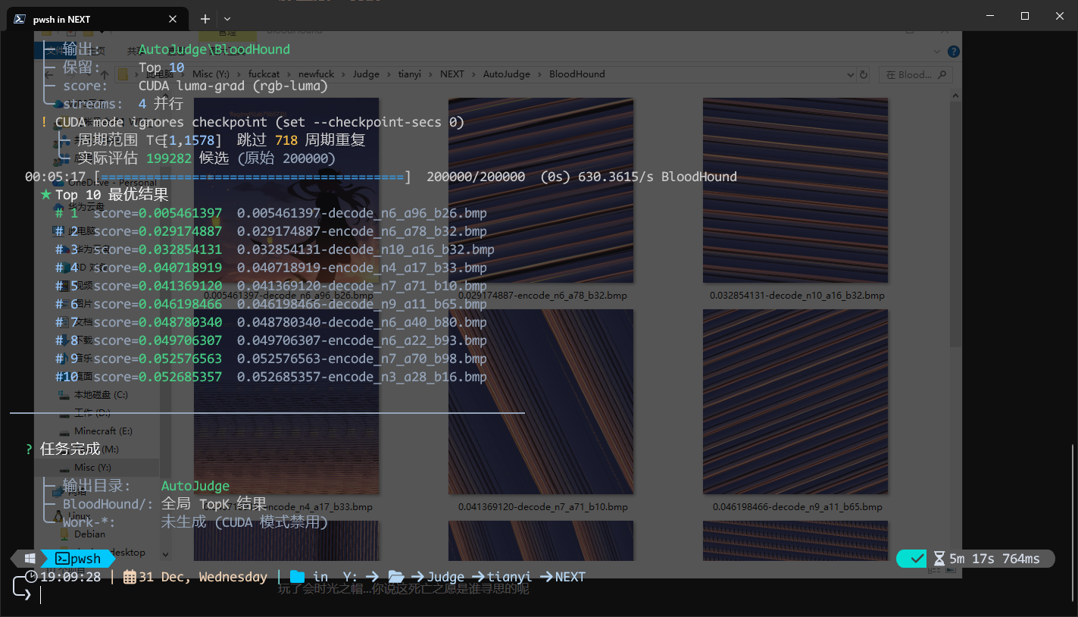This screenshot has height=617, width=1078.
Task: Open the terminal new-tab profile dropdown
Action: pyautogui.click(x=227, y=19)
